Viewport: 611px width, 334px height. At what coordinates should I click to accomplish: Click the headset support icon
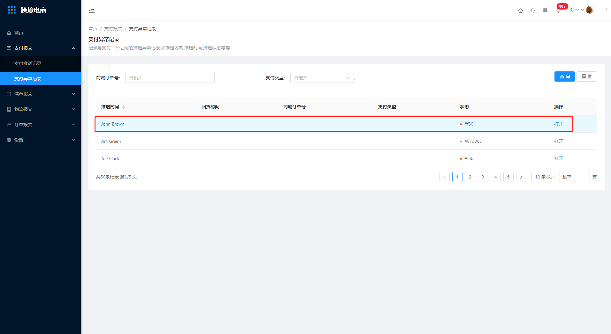tap(533, 10)
